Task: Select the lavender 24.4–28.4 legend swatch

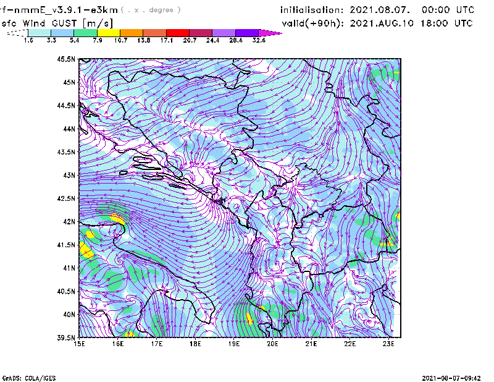Action: (224, 33)
